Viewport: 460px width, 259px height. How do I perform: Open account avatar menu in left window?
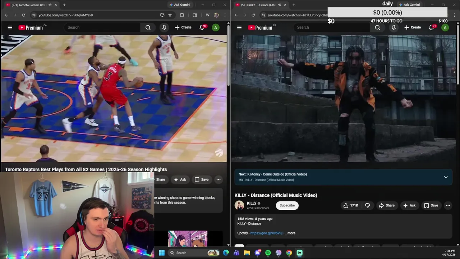coord(216,27)
